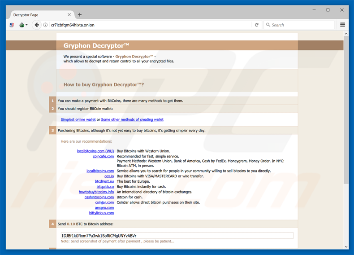Show site information via the info icon

(x=45, y=25)
